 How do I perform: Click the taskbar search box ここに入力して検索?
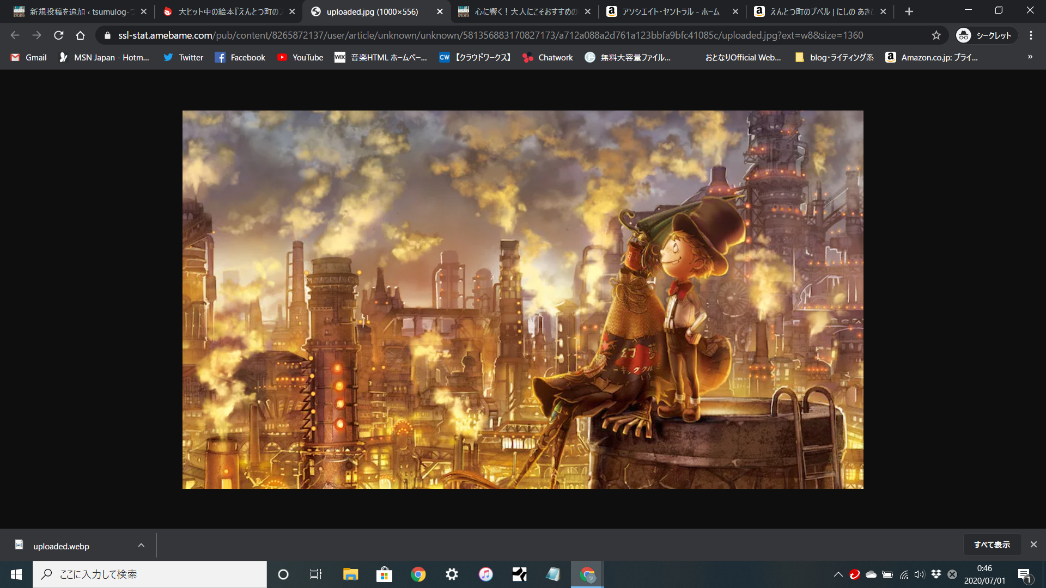(150, 574)
